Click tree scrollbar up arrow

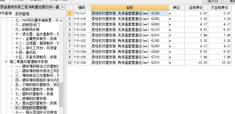pos(61,20)
